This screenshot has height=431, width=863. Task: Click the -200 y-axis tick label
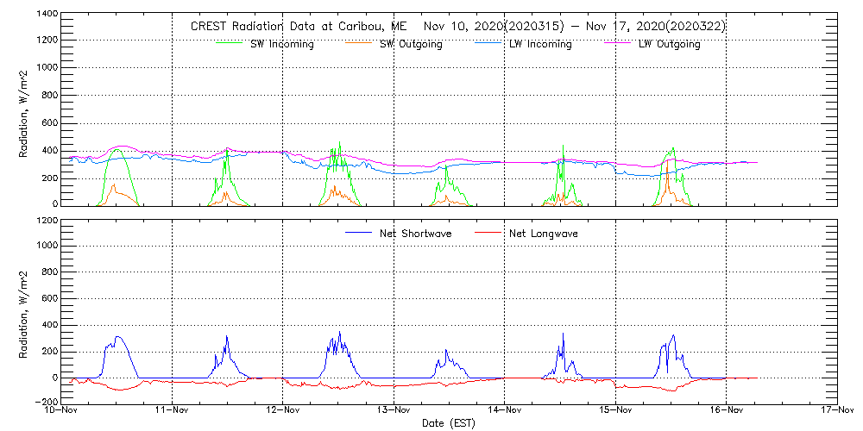pos(47,403)
